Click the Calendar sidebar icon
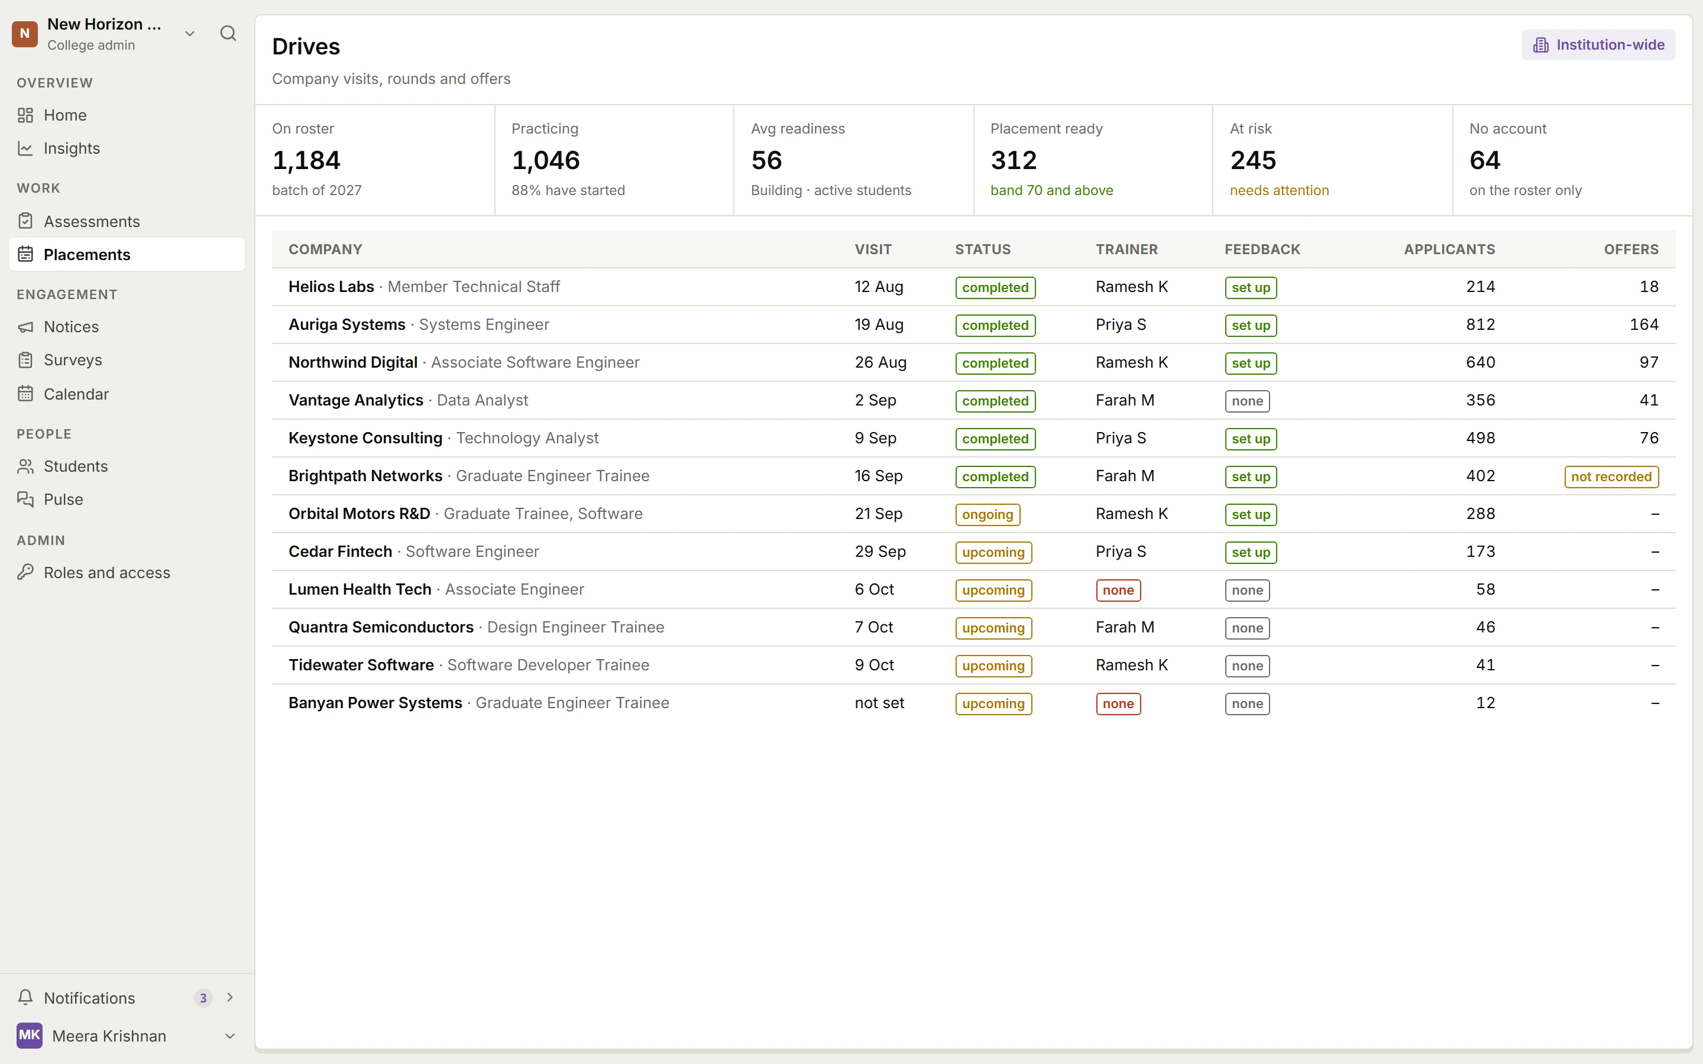 (25, 393)
